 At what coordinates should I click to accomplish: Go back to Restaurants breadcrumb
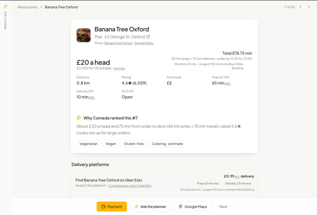click(28, 7)
